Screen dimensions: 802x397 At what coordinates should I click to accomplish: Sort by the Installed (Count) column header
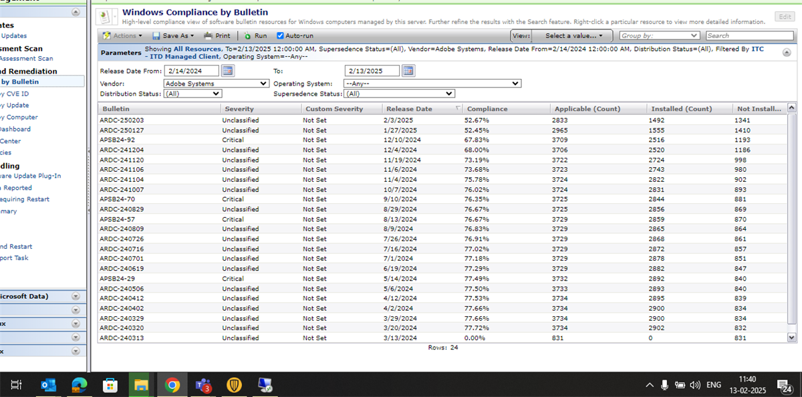point(690,108)
